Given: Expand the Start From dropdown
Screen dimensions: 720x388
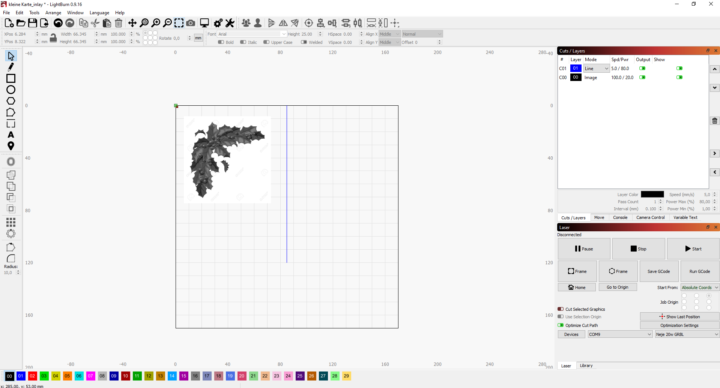Looking at the screenshot, I should (x=700, y=288).
